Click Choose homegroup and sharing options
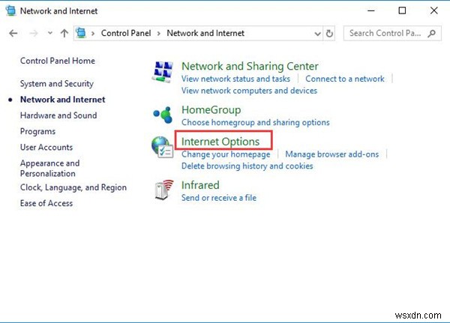The image size is (450, 323). click(x=256, y=122)
